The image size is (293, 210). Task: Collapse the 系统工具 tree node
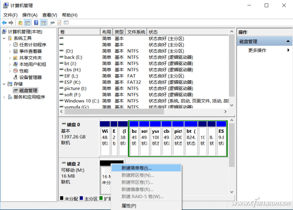coord(4,38)
